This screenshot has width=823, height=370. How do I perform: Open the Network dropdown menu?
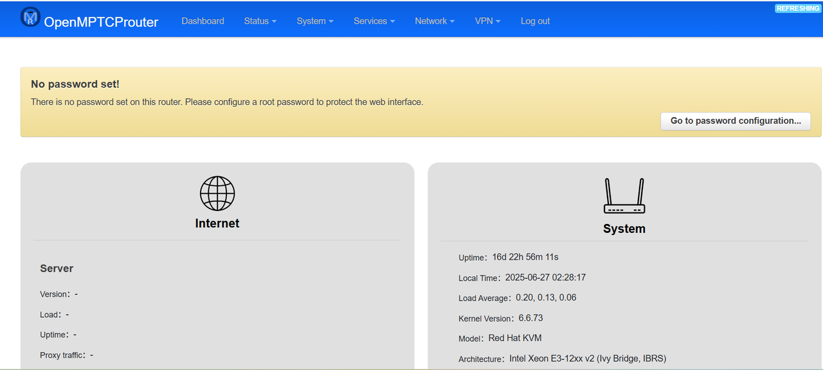pyautogui.click(x=435, y=21)
